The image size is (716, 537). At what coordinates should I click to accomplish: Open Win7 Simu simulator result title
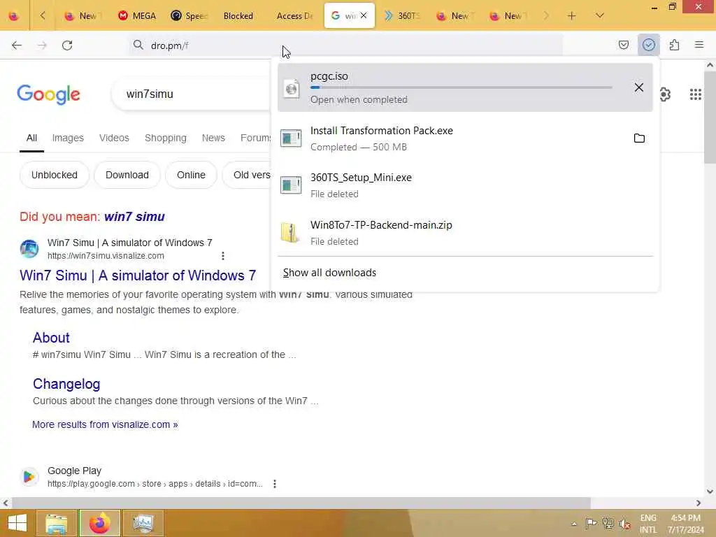coord(138,275)
